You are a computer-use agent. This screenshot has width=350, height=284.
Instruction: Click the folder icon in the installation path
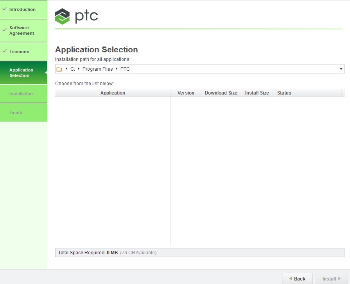pos(59,69)
